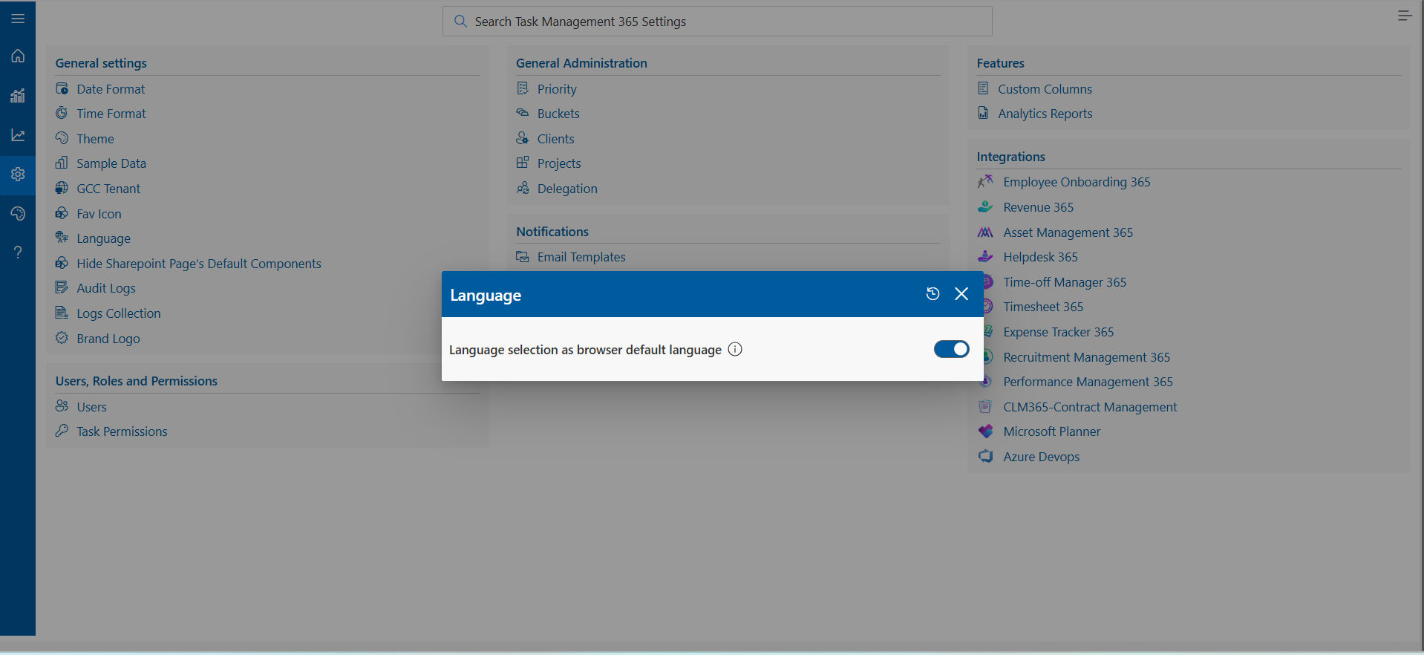
Task: Close the Language dialog
Action: (x=961, y=294)
